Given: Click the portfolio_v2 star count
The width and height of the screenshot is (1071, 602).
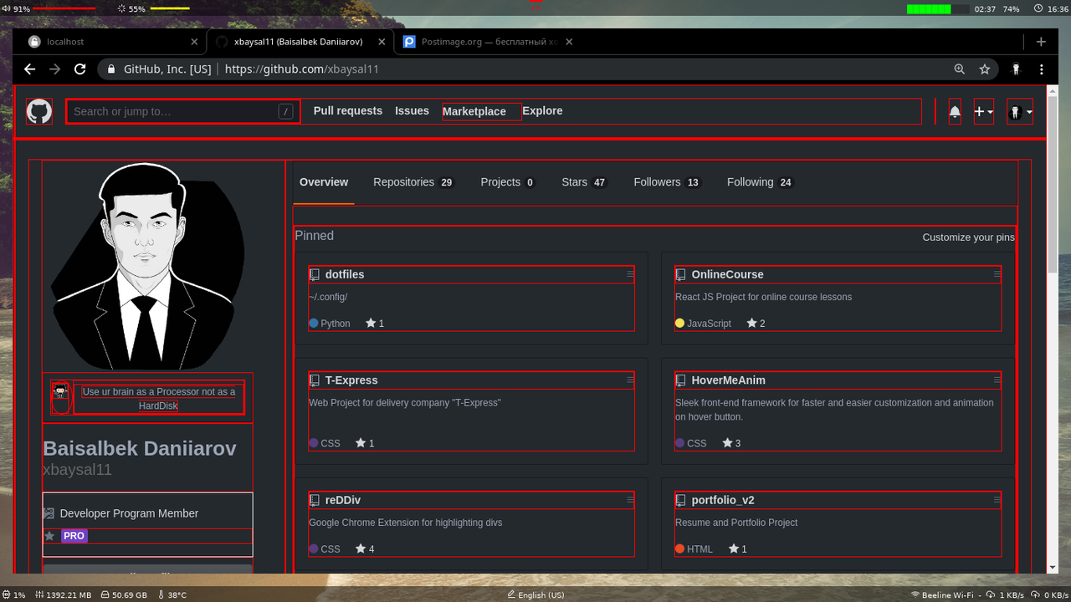Looking at the screenshot, I should click(737, 549).
